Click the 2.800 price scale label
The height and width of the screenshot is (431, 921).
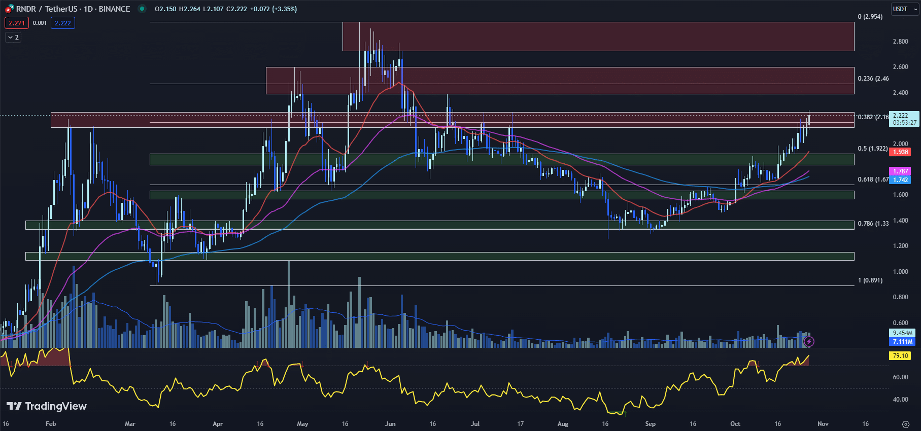point(901,42)
